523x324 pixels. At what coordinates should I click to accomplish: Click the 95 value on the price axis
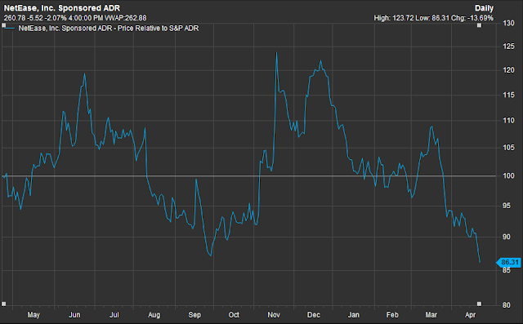pyautogui.click(x=507, y=206)
